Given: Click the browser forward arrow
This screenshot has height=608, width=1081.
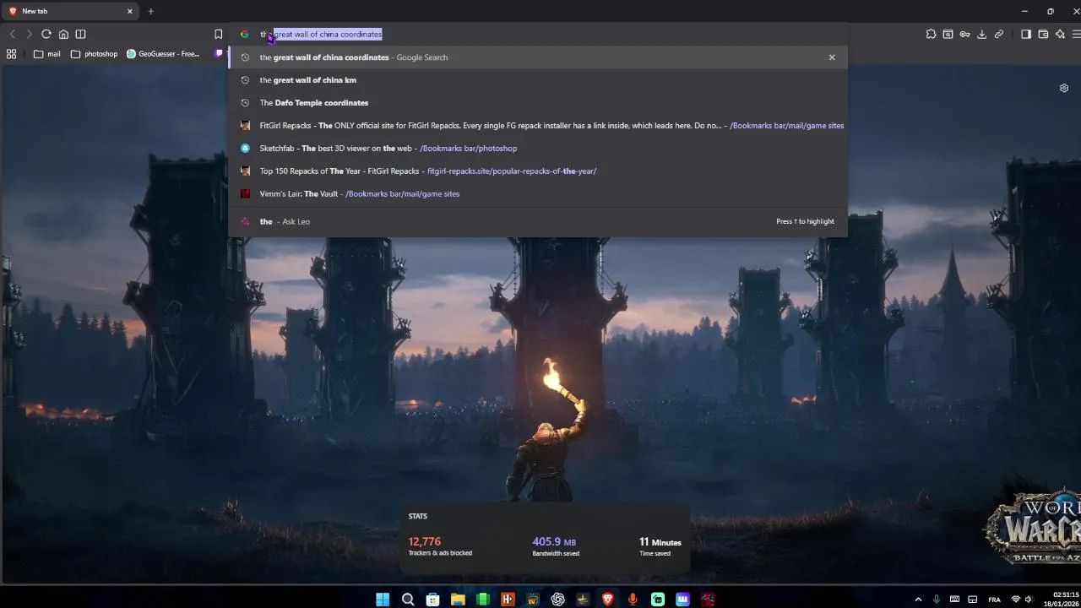Looking at the screenshot, I should tap(30, 34).
